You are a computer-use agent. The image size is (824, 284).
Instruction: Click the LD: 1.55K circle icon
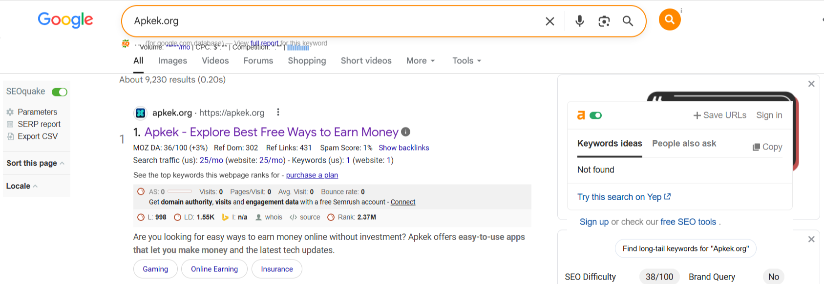[178, 217]
